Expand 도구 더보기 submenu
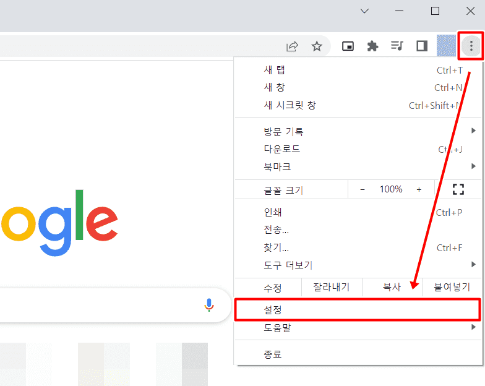This screenshot has width=485, height=386. tap(358, 265)
